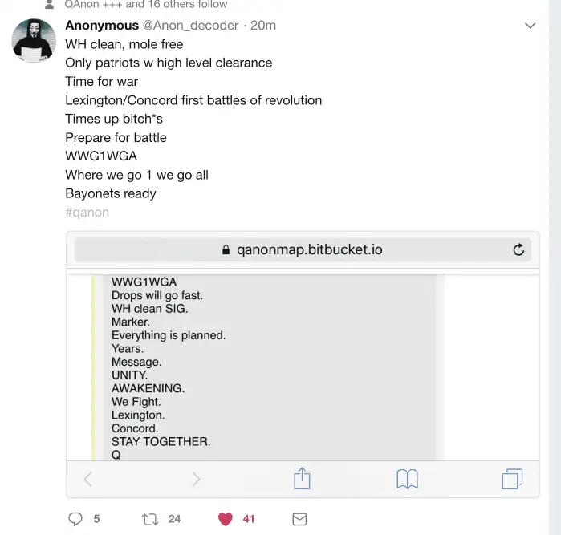Open the @Anon_decoder handle link
This screenshot has height=535, width=561.
point(190,26)
